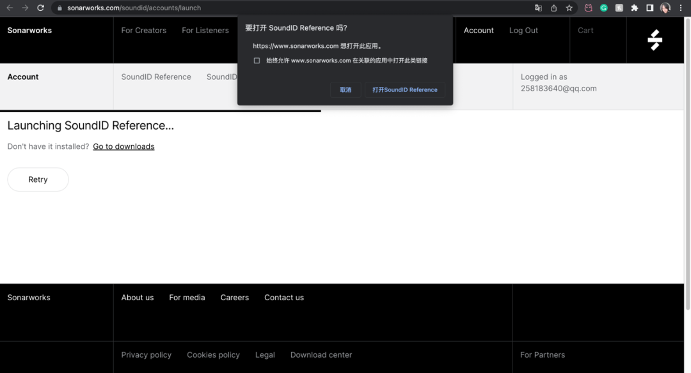This screenshot has height=373, width=691.
Task: Open the Grammarly extension icon
Action: click(604, 8)
